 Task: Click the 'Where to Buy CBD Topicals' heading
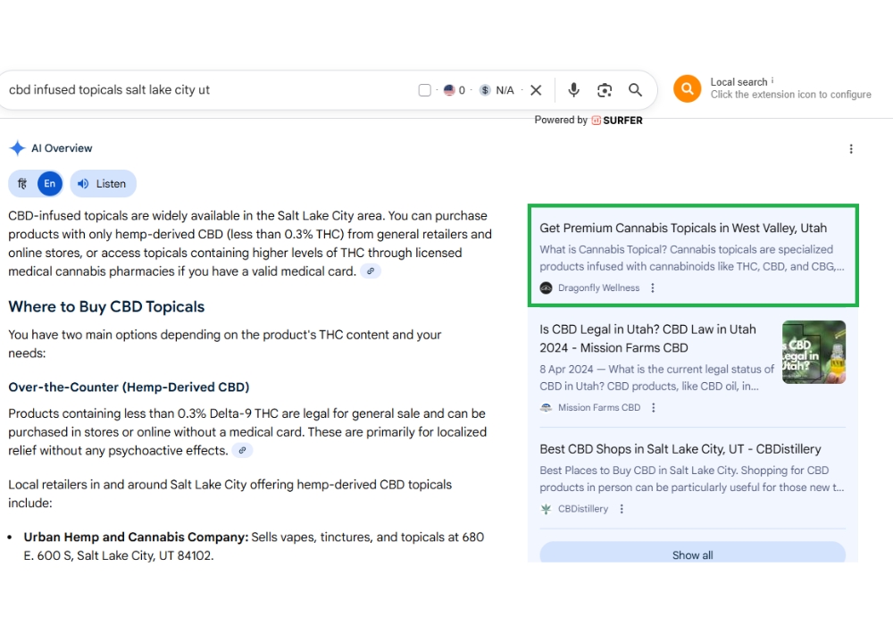tap(106, 307)
